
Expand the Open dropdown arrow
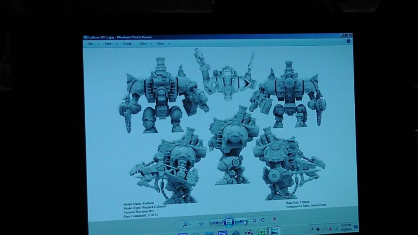(x=169, y=44)
